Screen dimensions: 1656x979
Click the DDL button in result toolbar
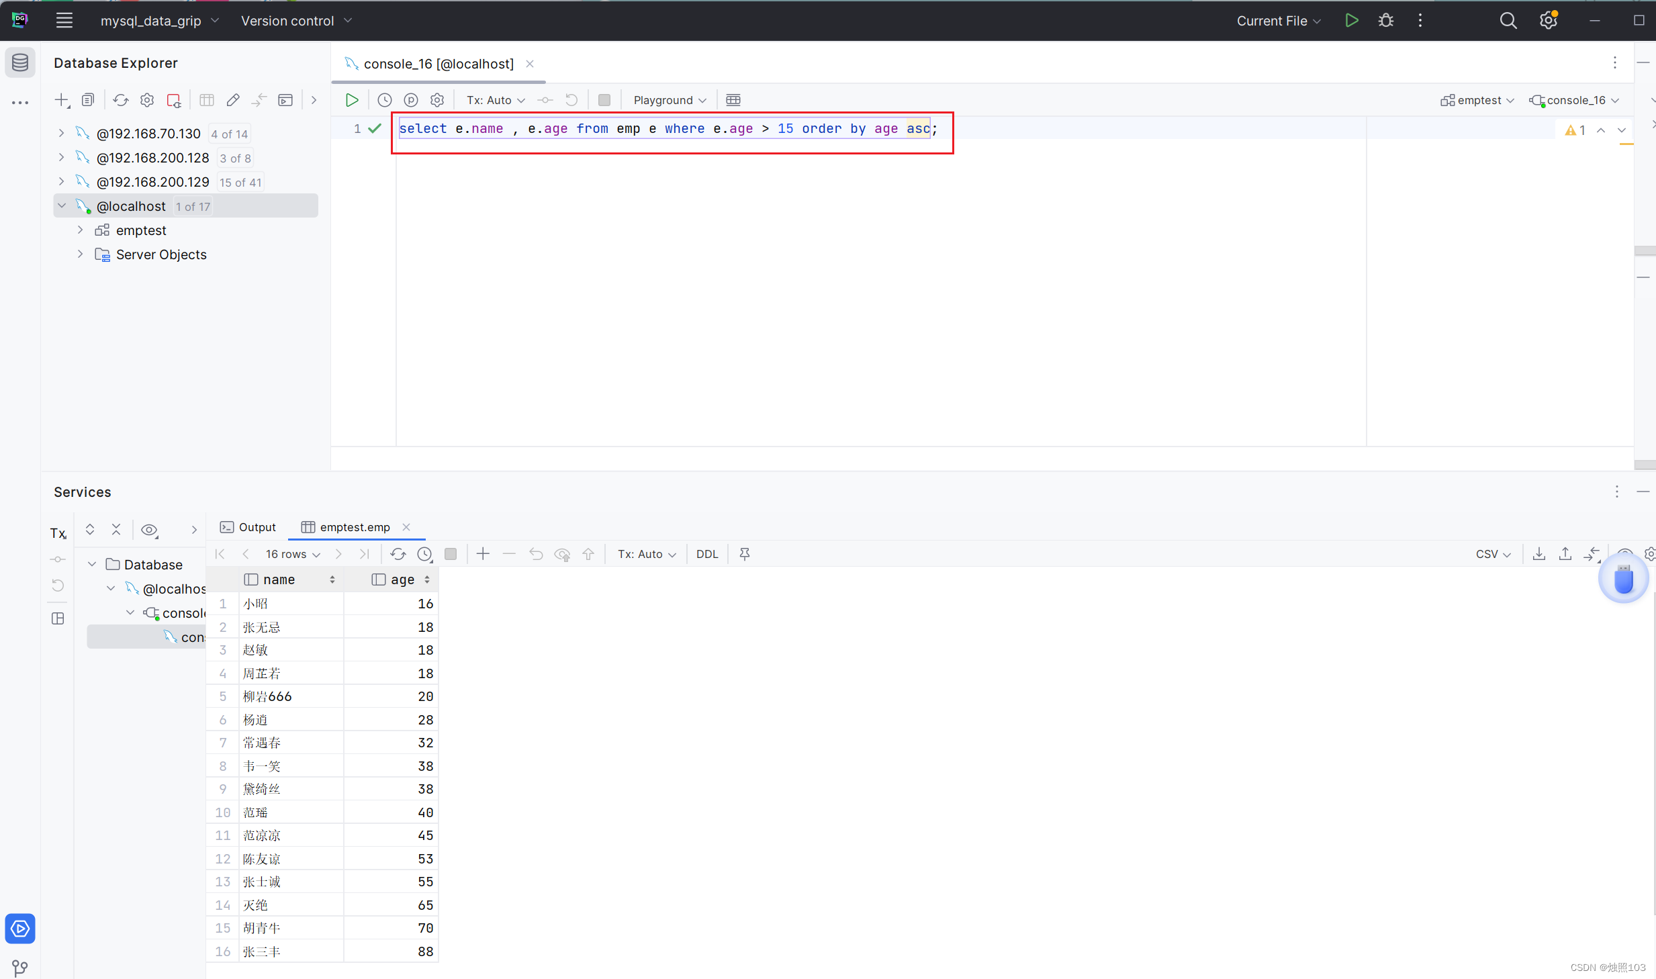tap(706, 554)
